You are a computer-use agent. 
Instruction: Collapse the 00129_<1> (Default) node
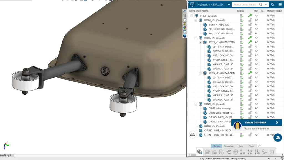pyautogui.click(x=196, y=104)
